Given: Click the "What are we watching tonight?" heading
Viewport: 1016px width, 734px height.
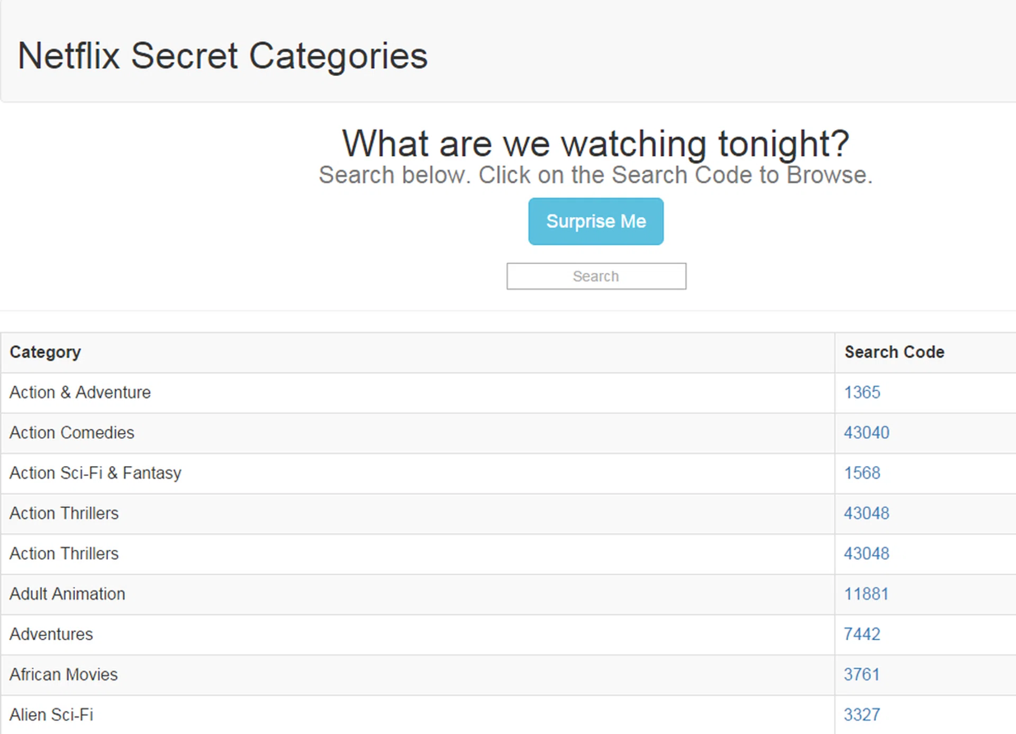Looking at the screenshot, I should point(595,143).
